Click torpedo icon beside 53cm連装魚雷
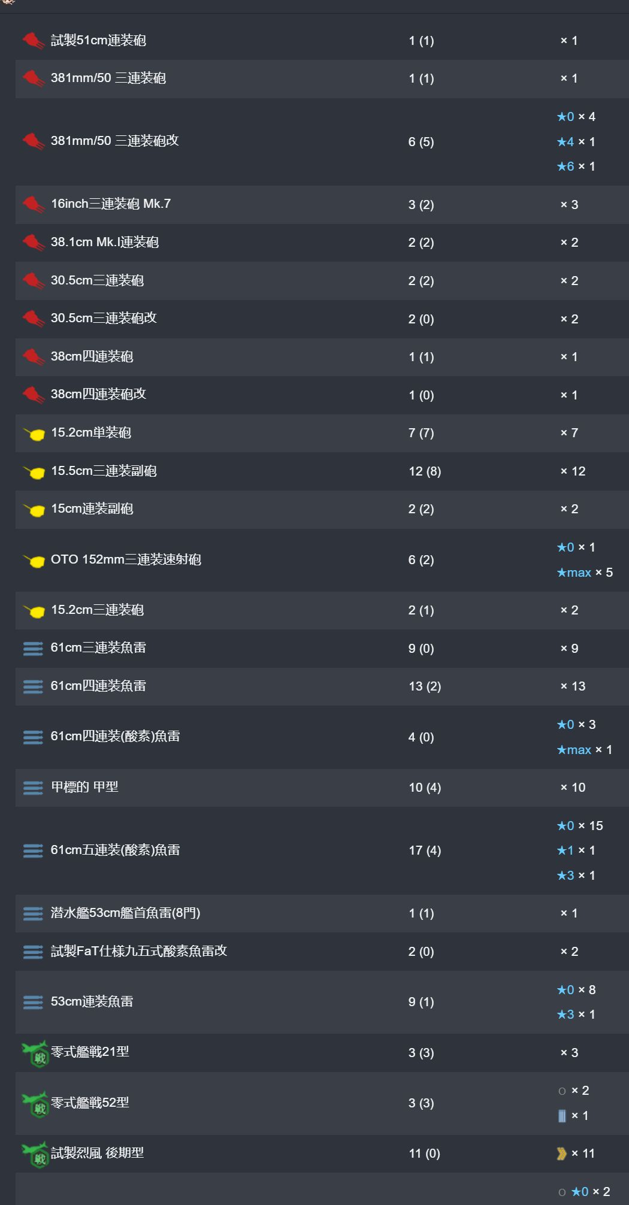Screen dimensions: 629x1205 (33, 1002)
